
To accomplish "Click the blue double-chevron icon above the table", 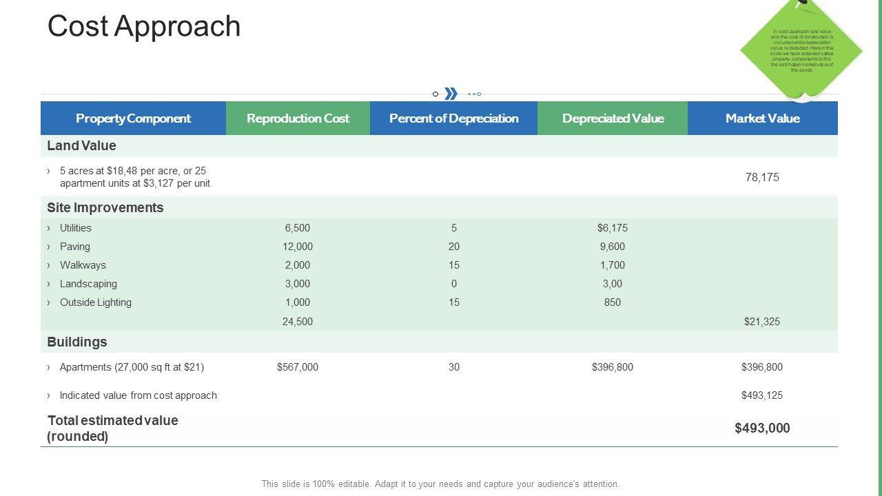I will [451, 94].
